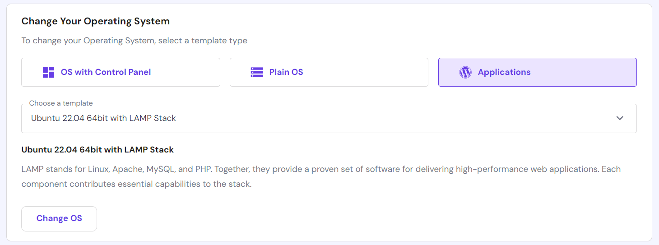Click the 'Plain OS' label text
The height and width of the screenshot is (245, 659).
(x=286, y=72)
